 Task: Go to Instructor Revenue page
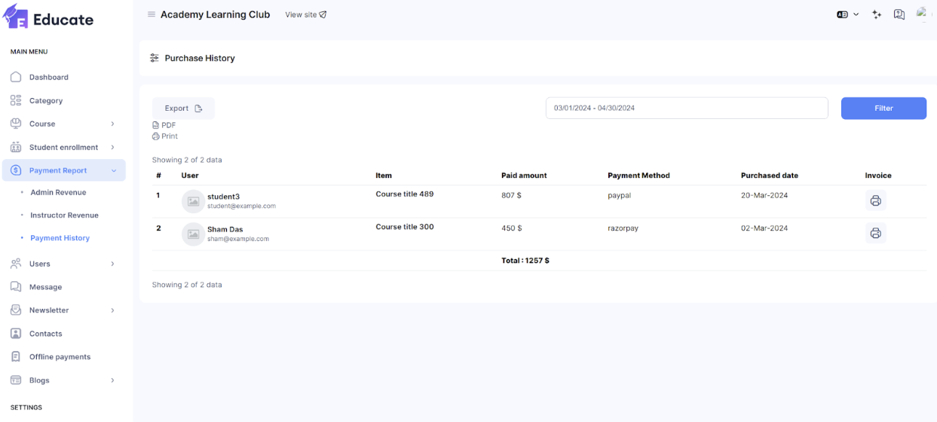[x=64, y=216]
